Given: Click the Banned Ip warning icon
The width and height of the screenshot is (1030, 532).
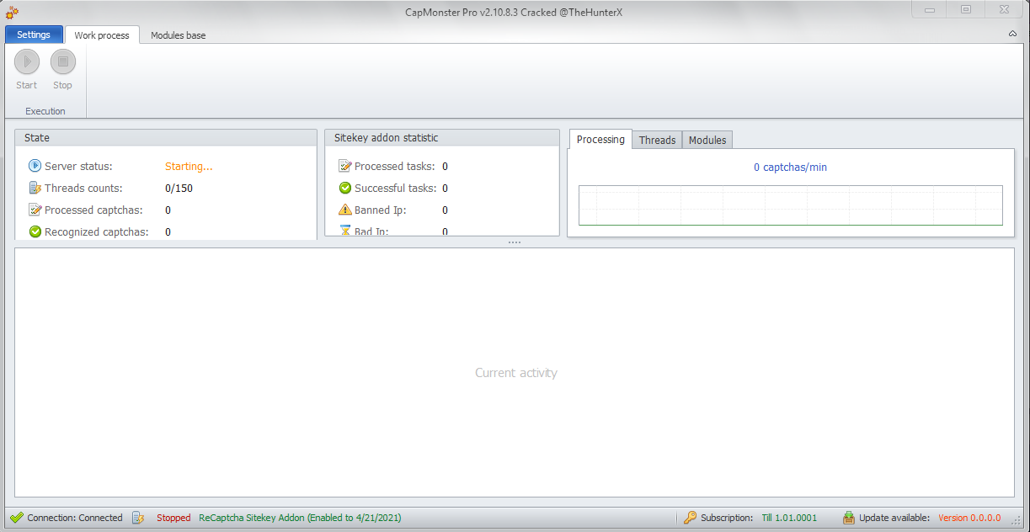Looking at the screenshot, I should [x=345, y=210].
